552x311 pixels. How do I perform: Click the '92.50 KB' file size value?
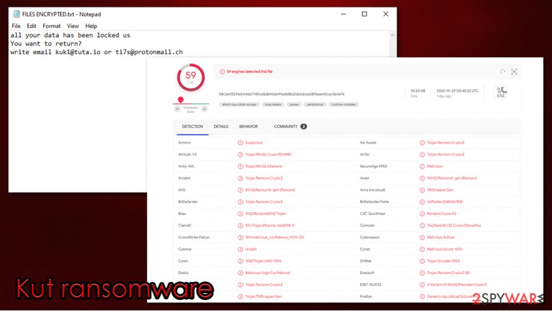[x=418, y=91]
